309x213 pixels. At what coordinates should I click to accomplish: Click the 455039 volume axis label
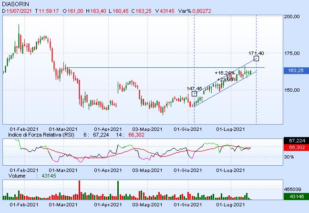click(x=292, y=190)
